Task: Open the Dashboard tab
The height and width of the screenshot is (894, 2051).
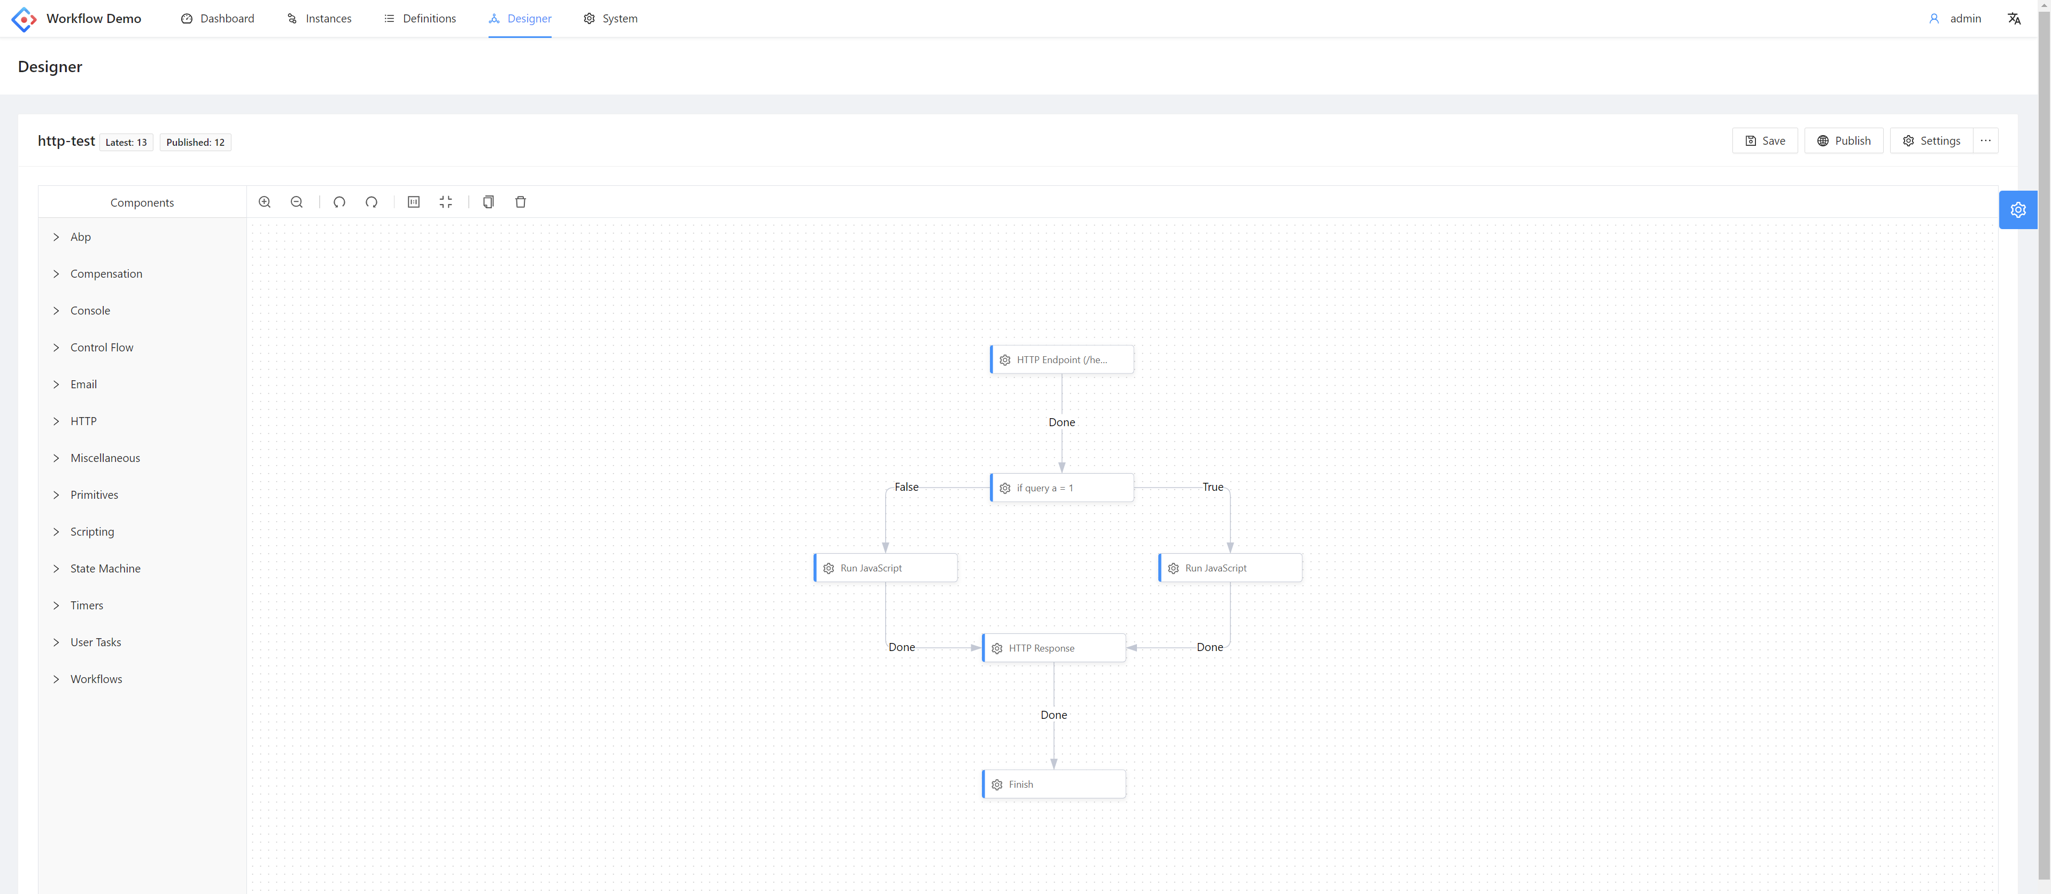Action: pyautogui.click(x=218, y=18)
